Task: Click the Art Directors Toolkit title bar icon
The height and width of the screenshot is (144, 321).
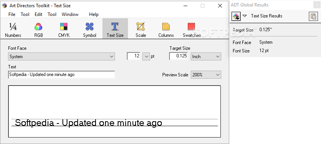Action: tap(5, 6)
